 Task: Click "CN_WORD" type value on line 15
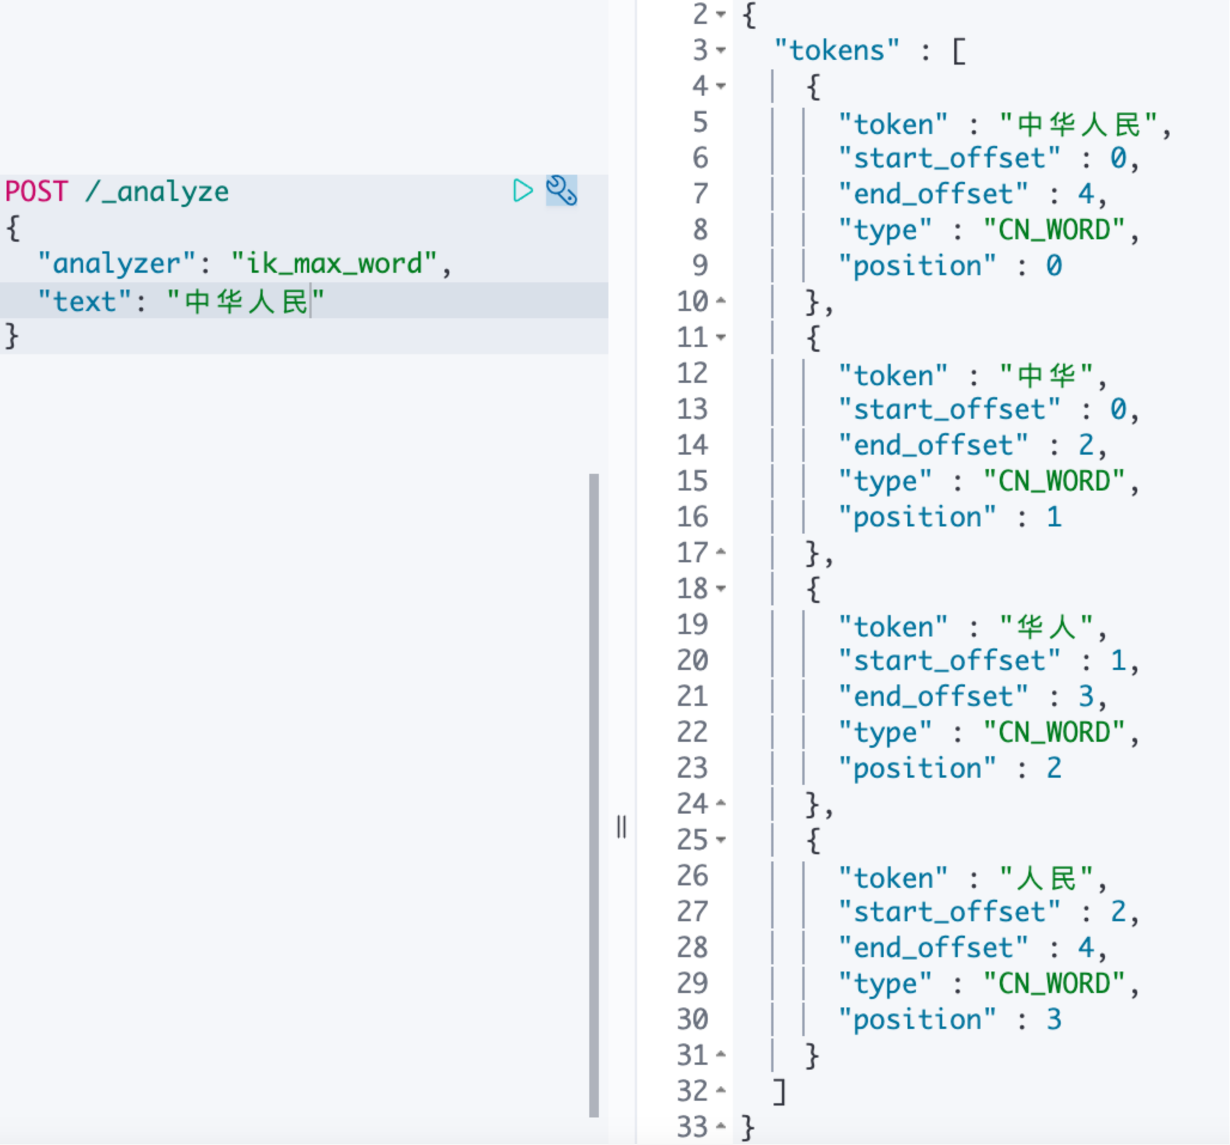click(1054, 480)
